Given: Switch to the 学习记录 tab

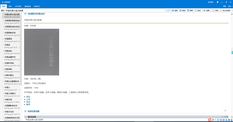Looking at the screenshot, I should click(18, 6).
